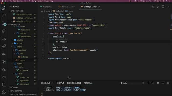
Task: Expand the NPM Scripts section
Action: pyautogui.click(x=16, y=91)
